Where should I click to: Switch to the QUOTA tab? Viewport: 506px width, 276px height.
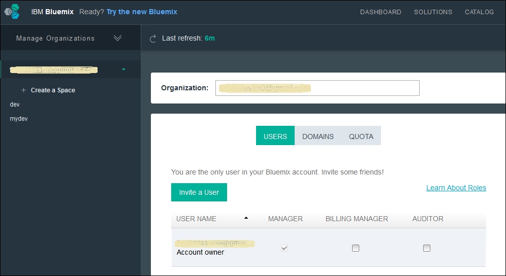point(361,136)
